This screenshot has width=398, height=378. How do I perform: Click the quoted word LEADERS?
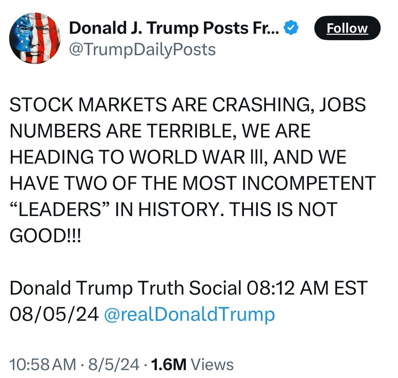(60, 209)
